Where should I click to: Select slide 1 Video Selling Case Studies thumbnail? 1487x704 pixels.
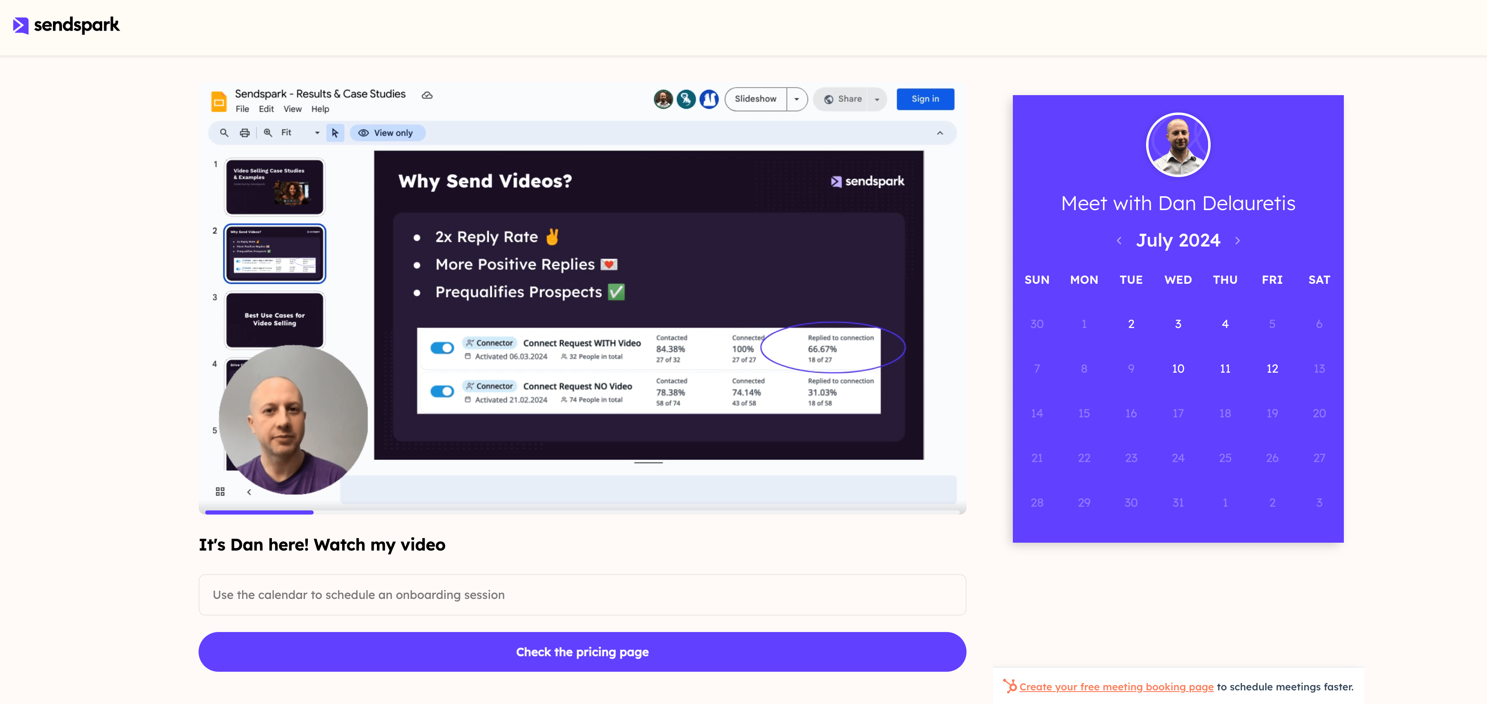[274, 187]
